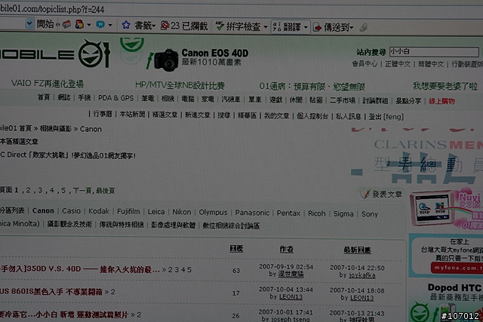Expand the 翻譯 dropdown arrow

[306, 28]
